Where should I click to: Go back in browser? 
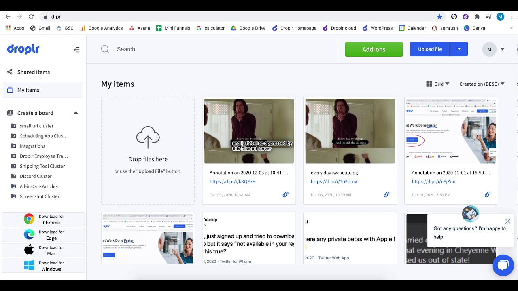[x=8, y=17]
